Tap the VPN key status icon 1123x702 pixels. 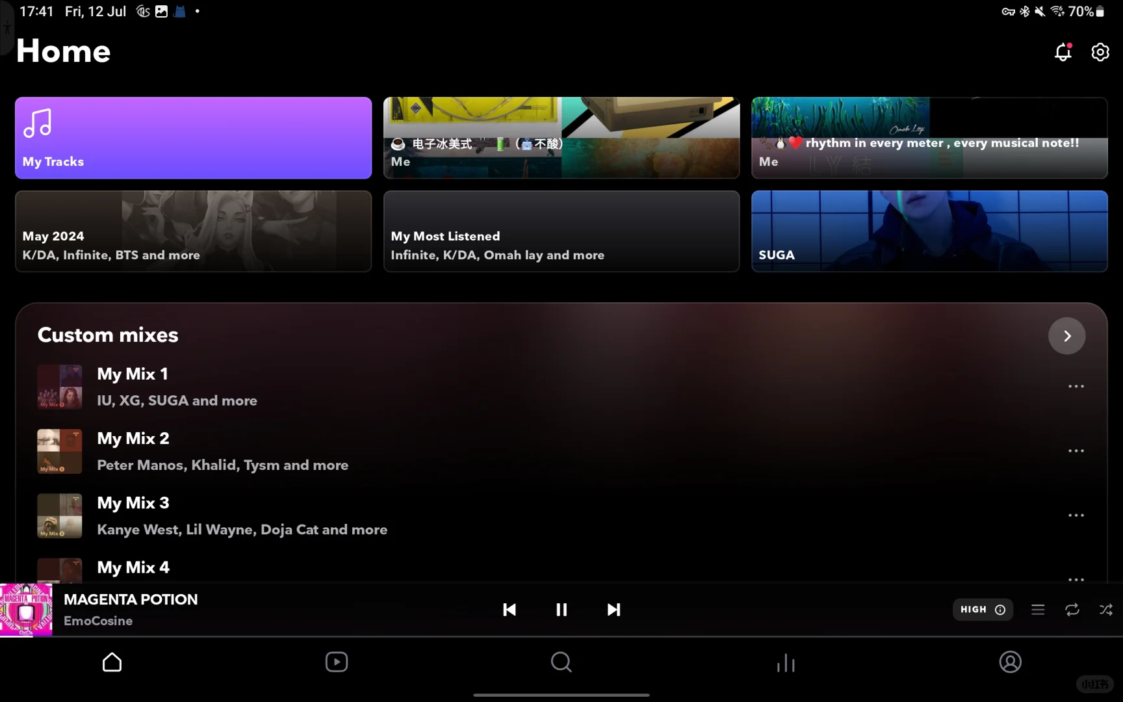[1008, 11]
